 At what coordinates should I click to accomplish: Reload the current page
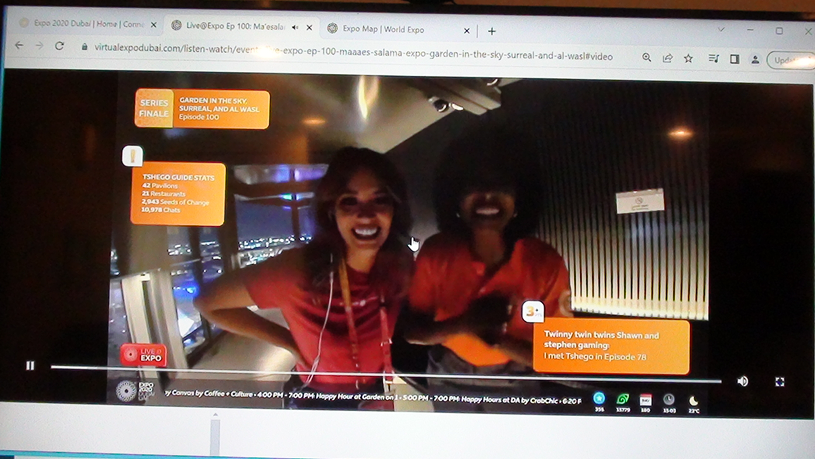[59, 46]
